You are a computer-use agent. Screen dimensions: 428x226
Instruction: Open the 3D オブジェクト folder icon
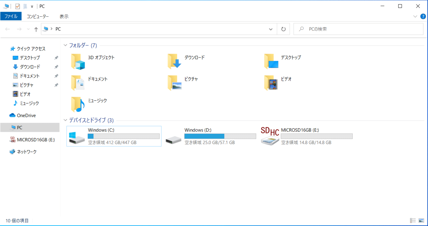78,62
